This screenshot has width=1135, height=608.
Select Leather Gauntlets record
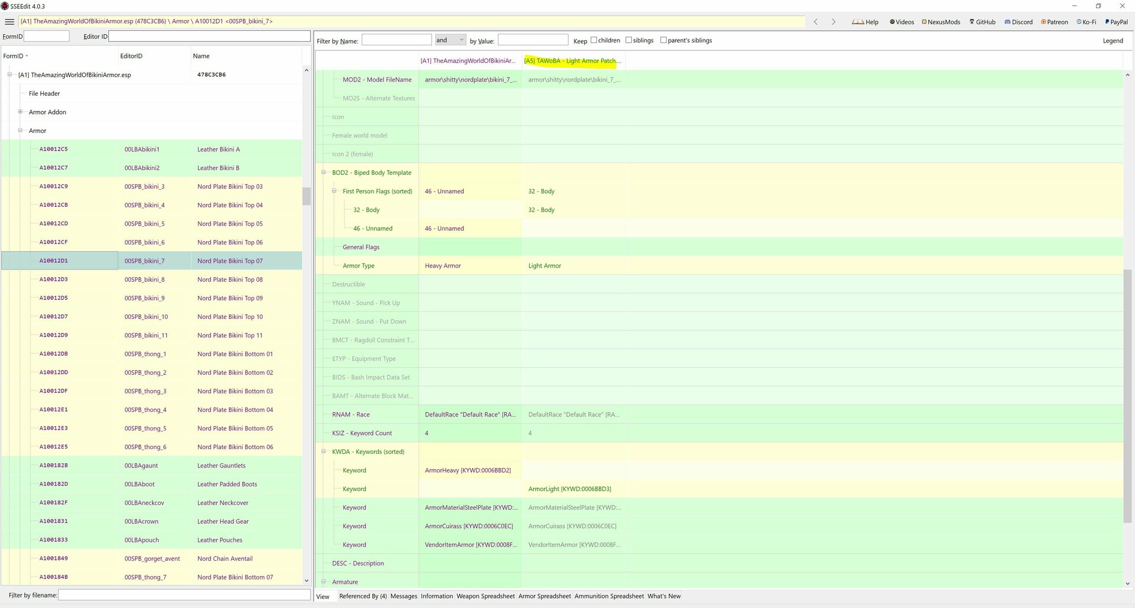(x=151, y=466)
